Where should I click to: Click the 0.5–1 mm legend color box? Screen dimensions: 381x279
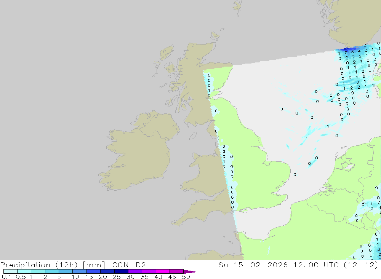tap(24, 271)
